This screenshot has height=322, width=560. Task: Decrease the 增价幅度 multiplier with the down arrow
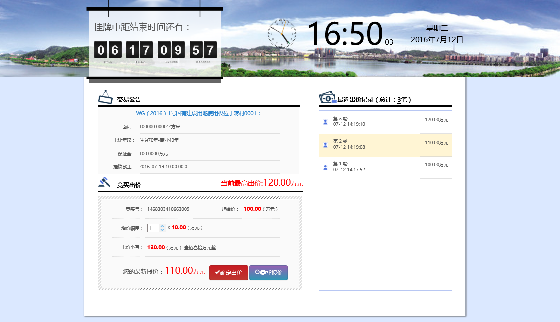click(162, 230)
